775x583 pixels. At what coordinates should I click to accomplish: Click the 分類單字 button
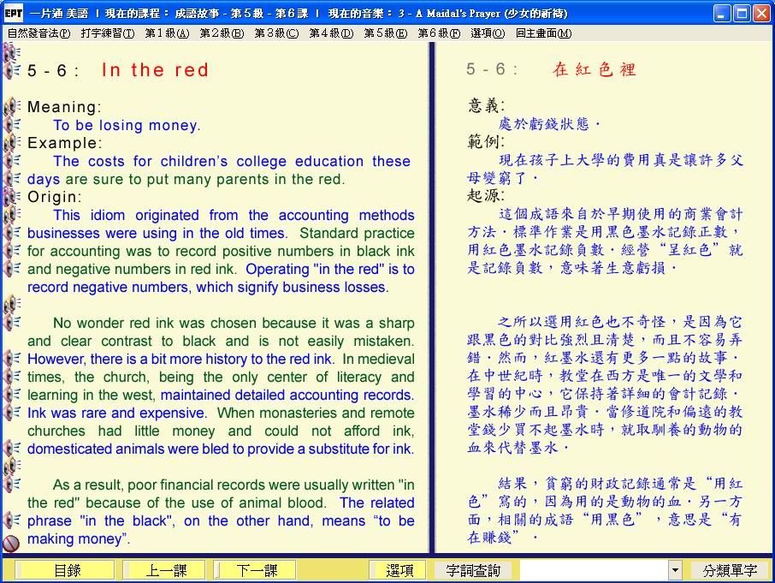coord(730,570)
